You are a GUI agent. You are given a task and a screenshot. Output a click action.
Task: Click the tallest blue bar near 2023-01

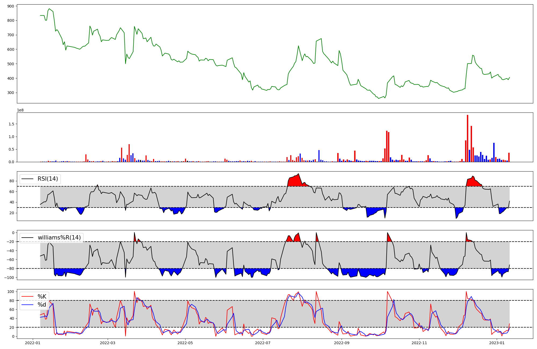point(494,152)
